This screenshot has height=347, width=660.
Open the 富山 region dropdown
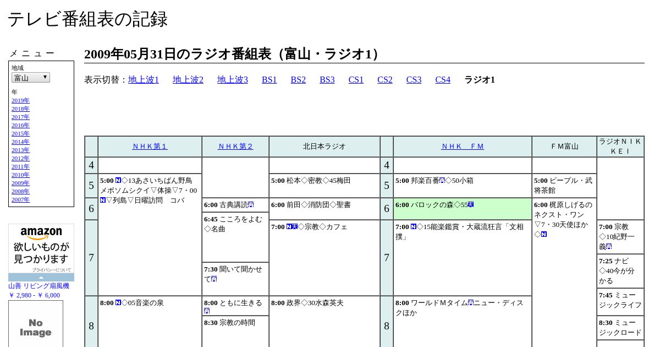pyautogui.click(x=31, y=78)
